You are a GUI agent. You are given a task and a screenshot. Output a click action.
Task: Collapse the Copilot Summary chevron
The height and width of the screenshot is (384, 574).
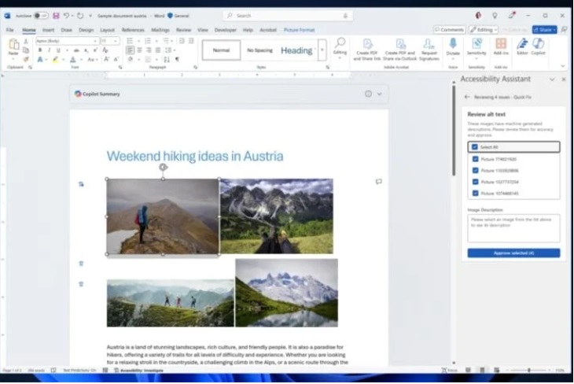380,94
